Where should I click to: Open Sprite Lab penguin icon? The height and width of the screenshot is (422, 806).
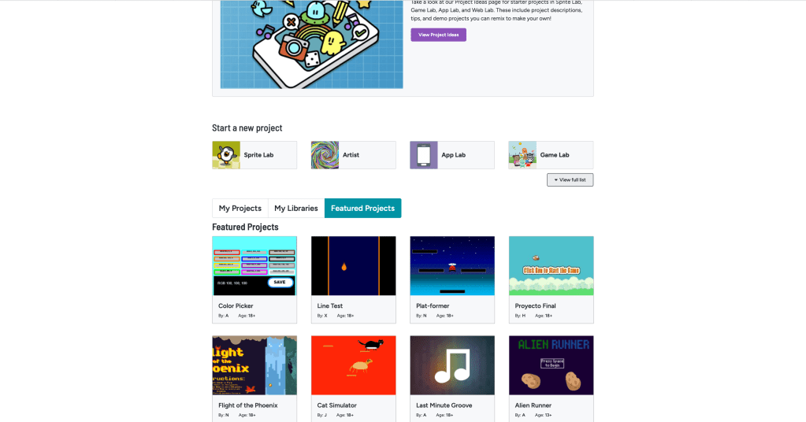[x=226, y=155]
